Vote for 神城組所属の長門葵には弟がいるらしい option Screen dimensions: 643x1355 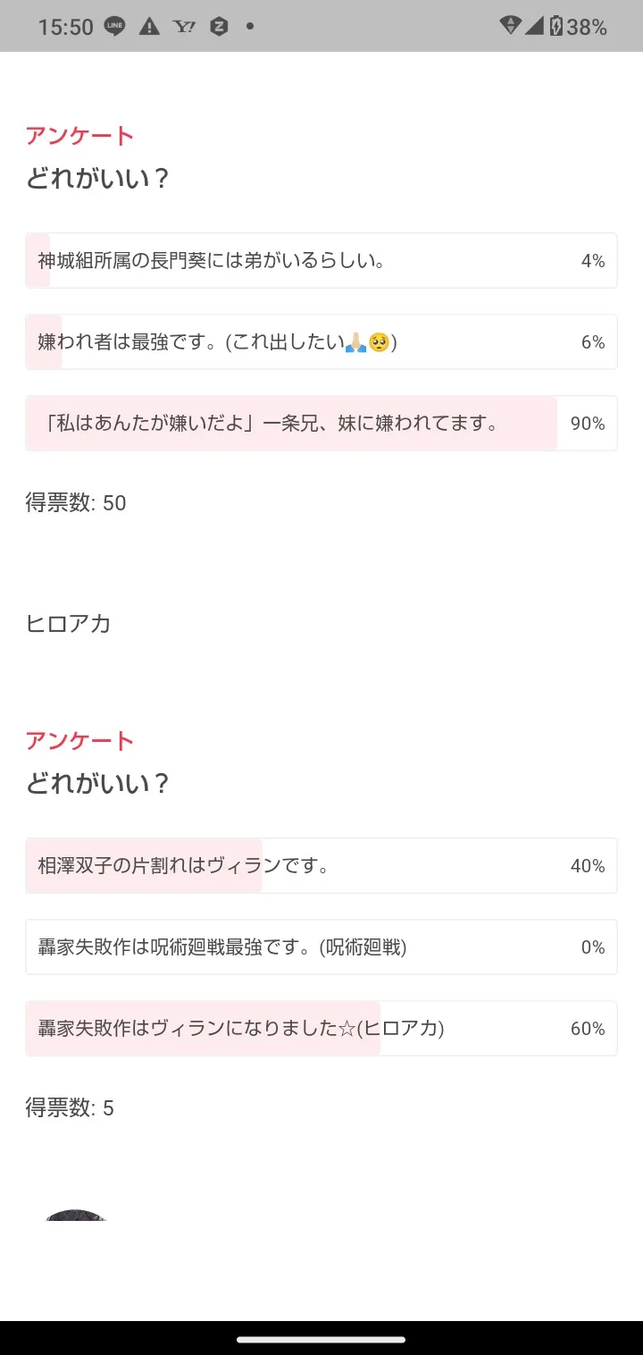click(x=321, y=261)
